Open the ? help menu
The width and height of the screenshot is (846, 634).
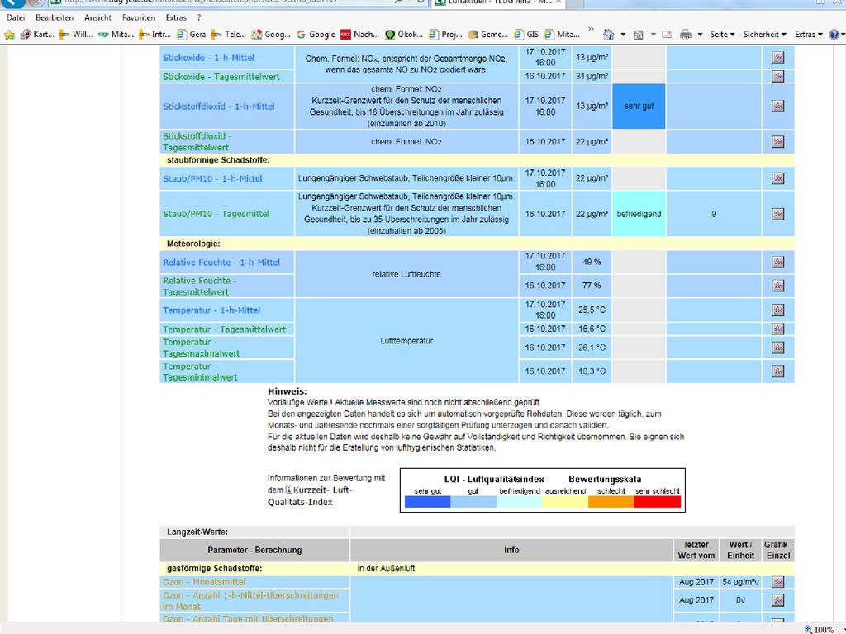[199, 18]
